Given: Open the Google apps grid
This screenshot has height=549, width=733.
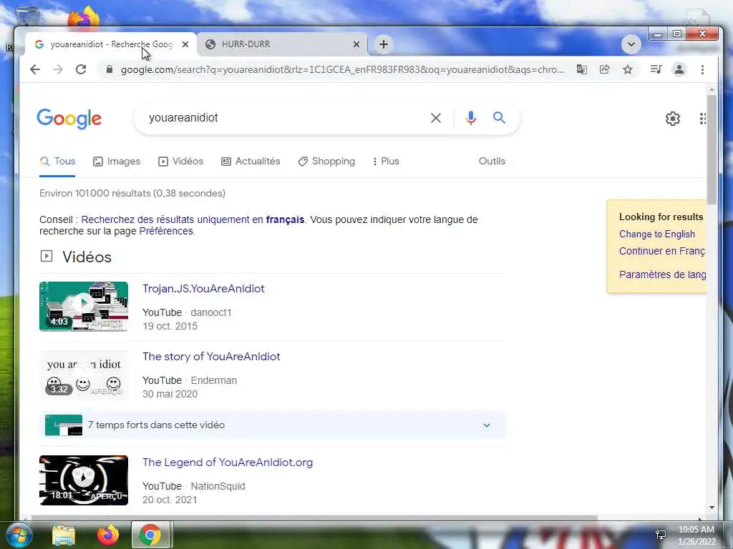Looking at the screenshot, I should coord(702,119).
